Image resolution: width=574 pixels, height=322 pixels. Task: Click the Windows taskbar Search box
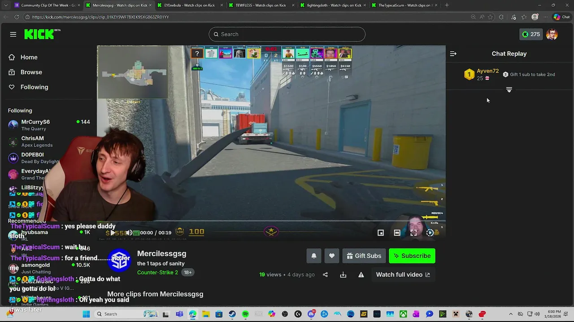click(126, 314)
